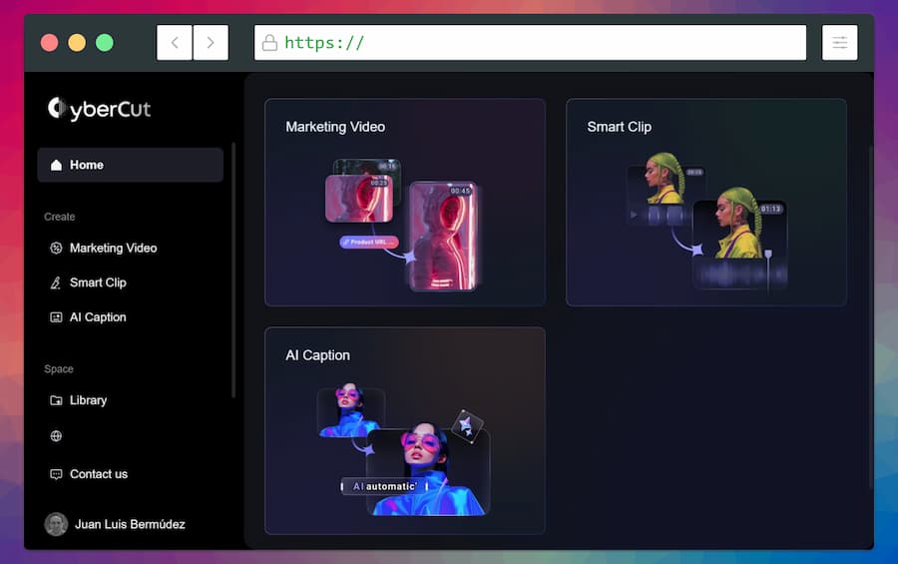Go forward with the browser forward arrow
This screenshot has height=564, width=898.
click(211, 42)
